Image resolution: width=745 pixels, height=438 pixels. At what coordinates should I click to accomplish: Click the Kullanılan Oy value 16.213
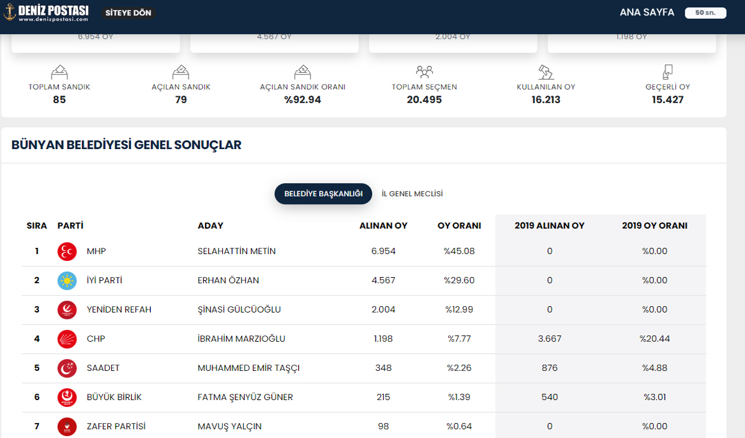tap(546, 99)
